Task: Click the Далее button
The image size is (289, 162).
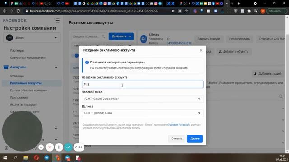Action: (195, 139)
